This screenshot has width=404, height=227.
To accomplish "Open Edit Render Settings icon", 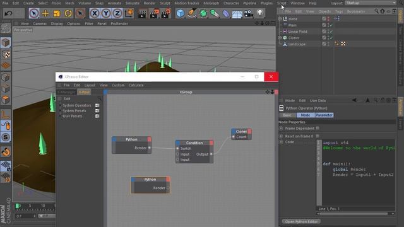I will pos(165,13).
